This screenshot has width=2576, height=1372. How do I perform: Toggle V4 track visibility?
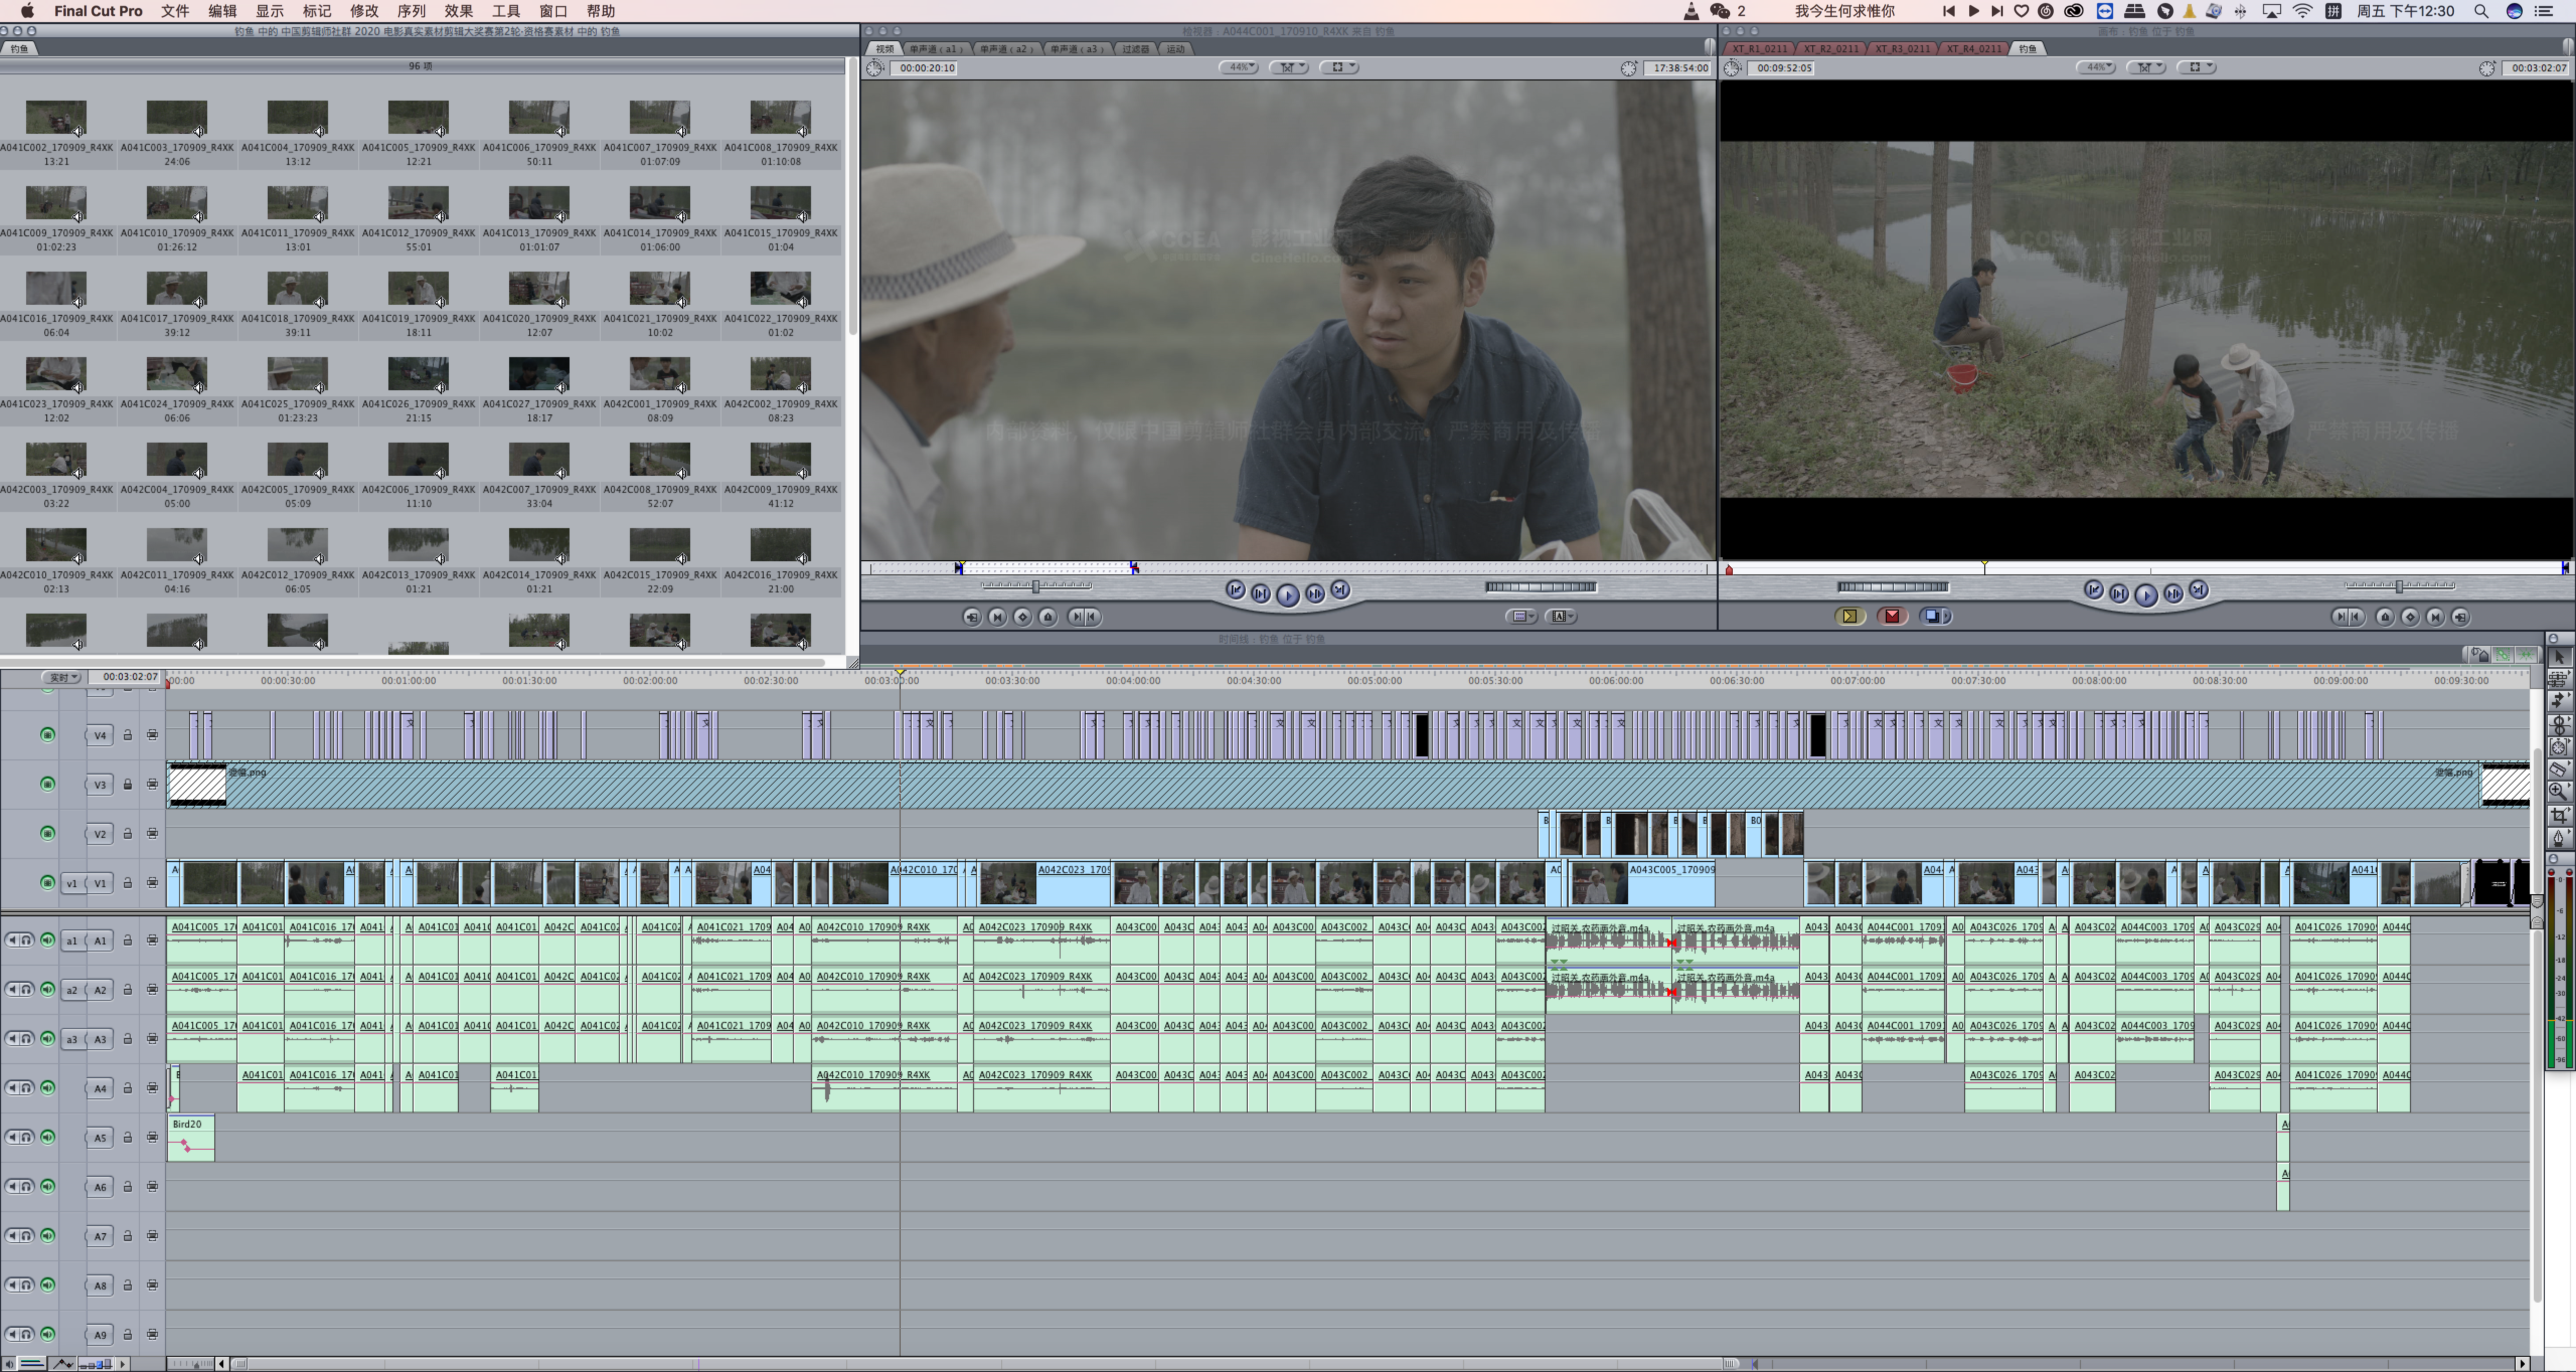pyautogui.click(x=47, y=734)
